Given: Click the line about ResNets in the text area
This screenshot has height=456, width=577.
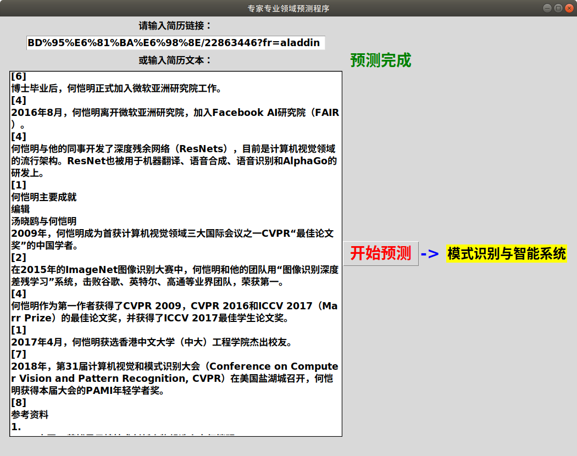Looking at the screenshot, I should (175, 148).
